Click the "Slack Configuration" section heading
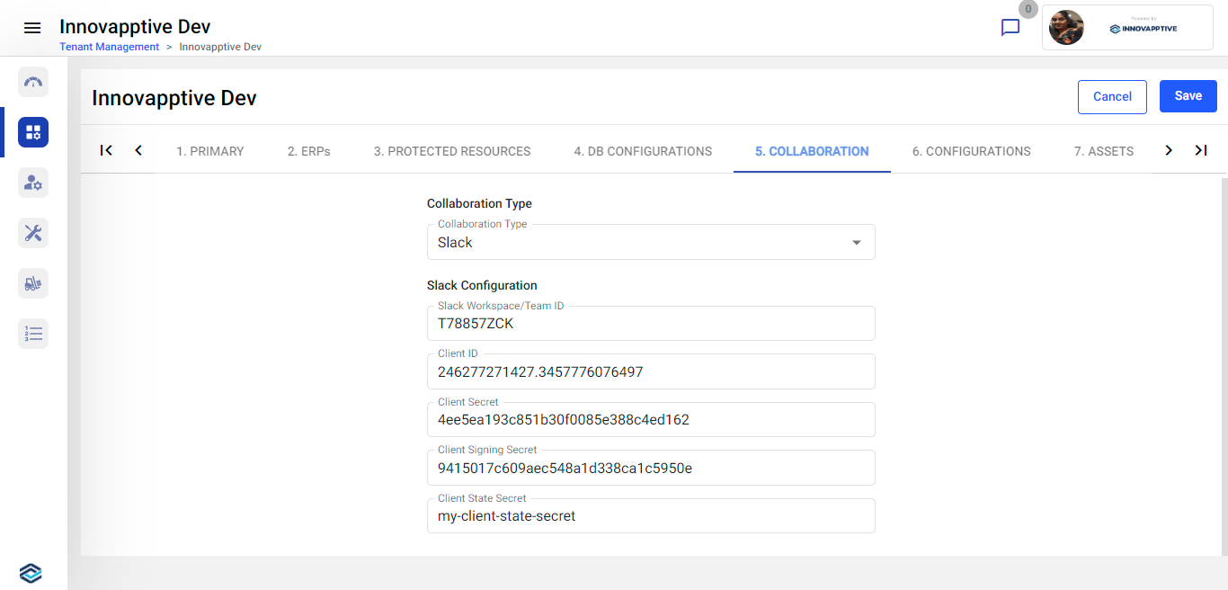 tap(482, 285)
